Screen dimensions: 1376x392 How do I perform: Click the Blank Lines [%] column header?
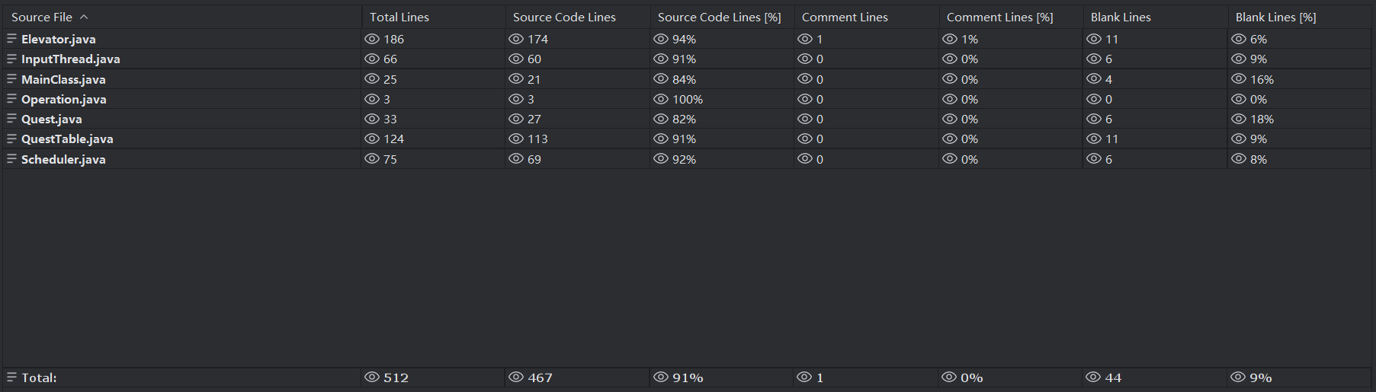click(1275, 17)
